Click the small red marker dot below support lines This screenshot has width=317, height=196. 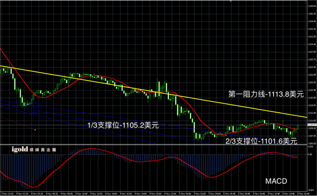35,130
